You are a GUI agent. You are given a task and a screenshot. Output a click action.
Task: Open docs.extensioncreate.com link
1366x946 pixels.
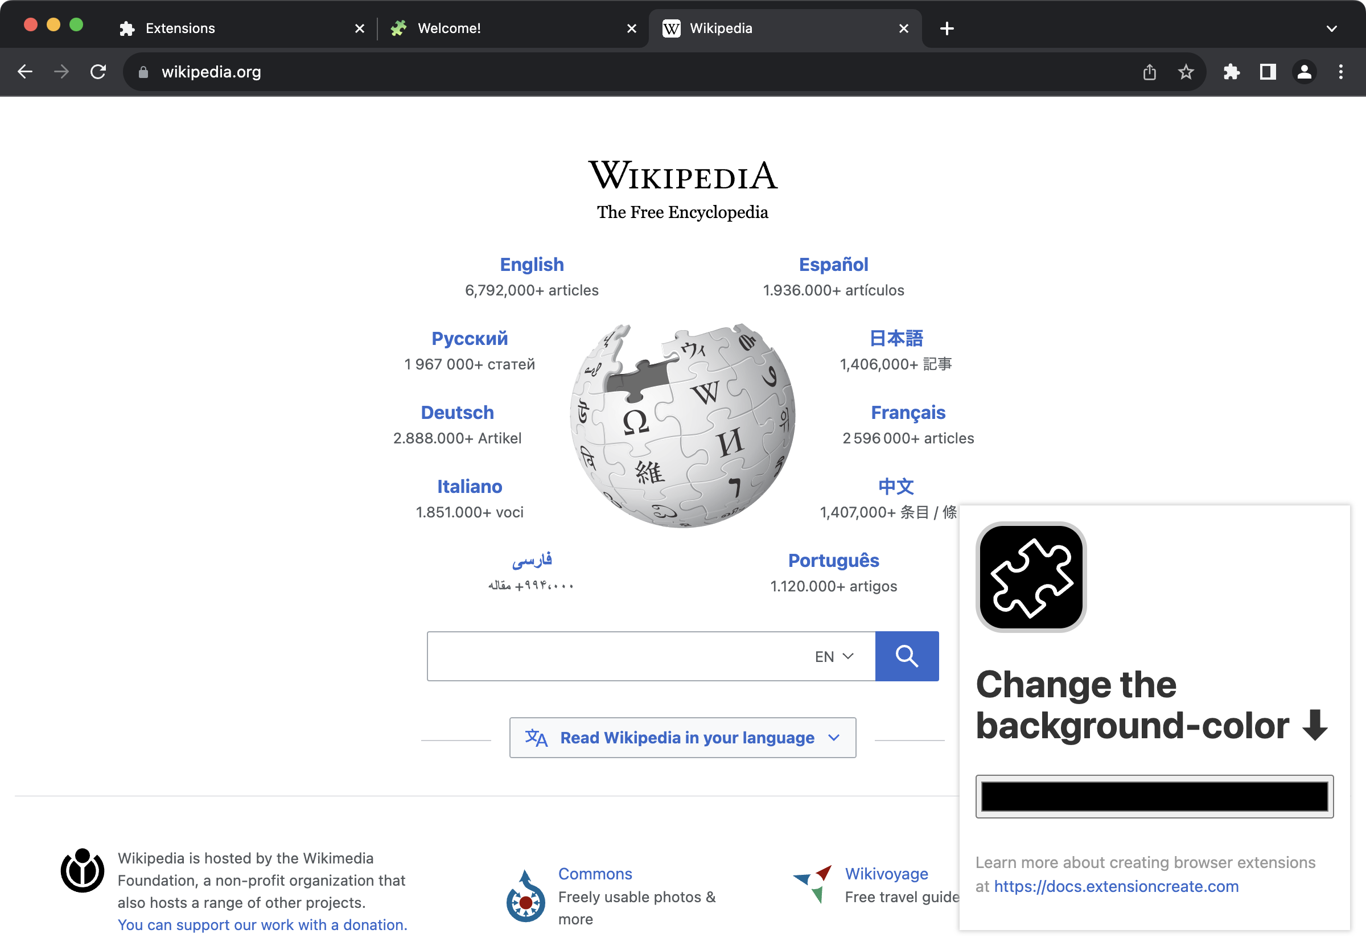pos(1116,886)
